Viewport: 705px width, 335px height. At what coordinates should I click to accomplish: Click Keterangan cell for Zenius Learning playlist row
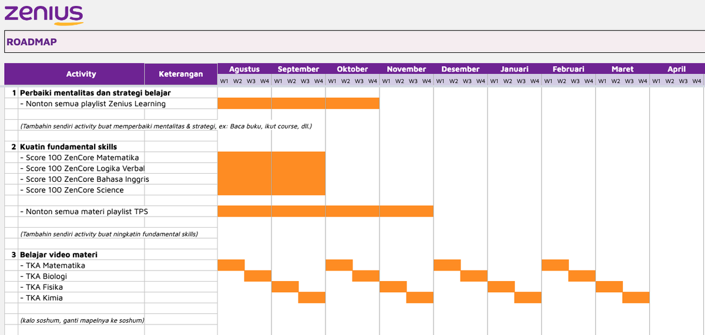click(181, 104)
